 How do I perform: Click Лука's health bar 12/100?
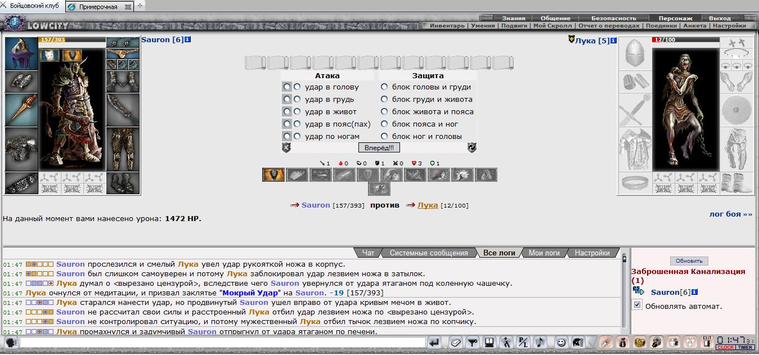pos(685,40)
